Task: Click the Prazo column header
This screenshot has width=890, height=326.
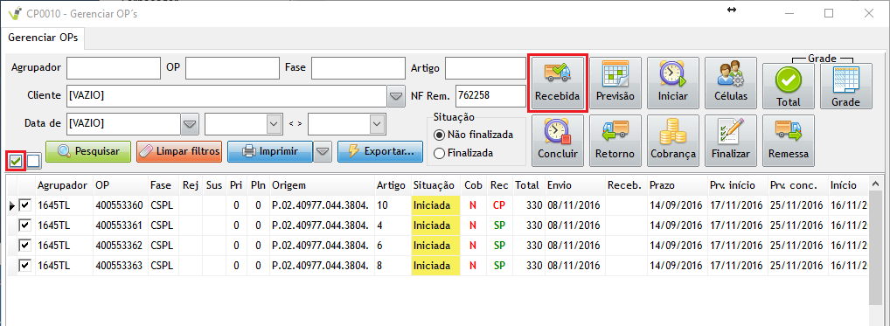Action: tap(678, 185)
